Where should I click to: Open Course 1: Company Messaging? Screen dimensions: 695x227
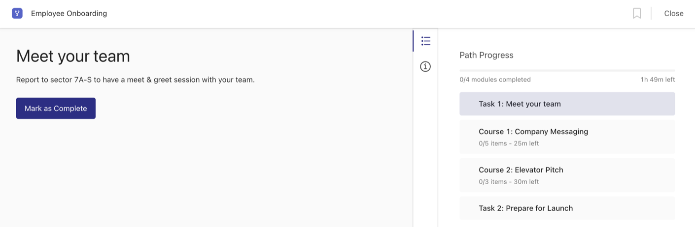pos(567,137)
